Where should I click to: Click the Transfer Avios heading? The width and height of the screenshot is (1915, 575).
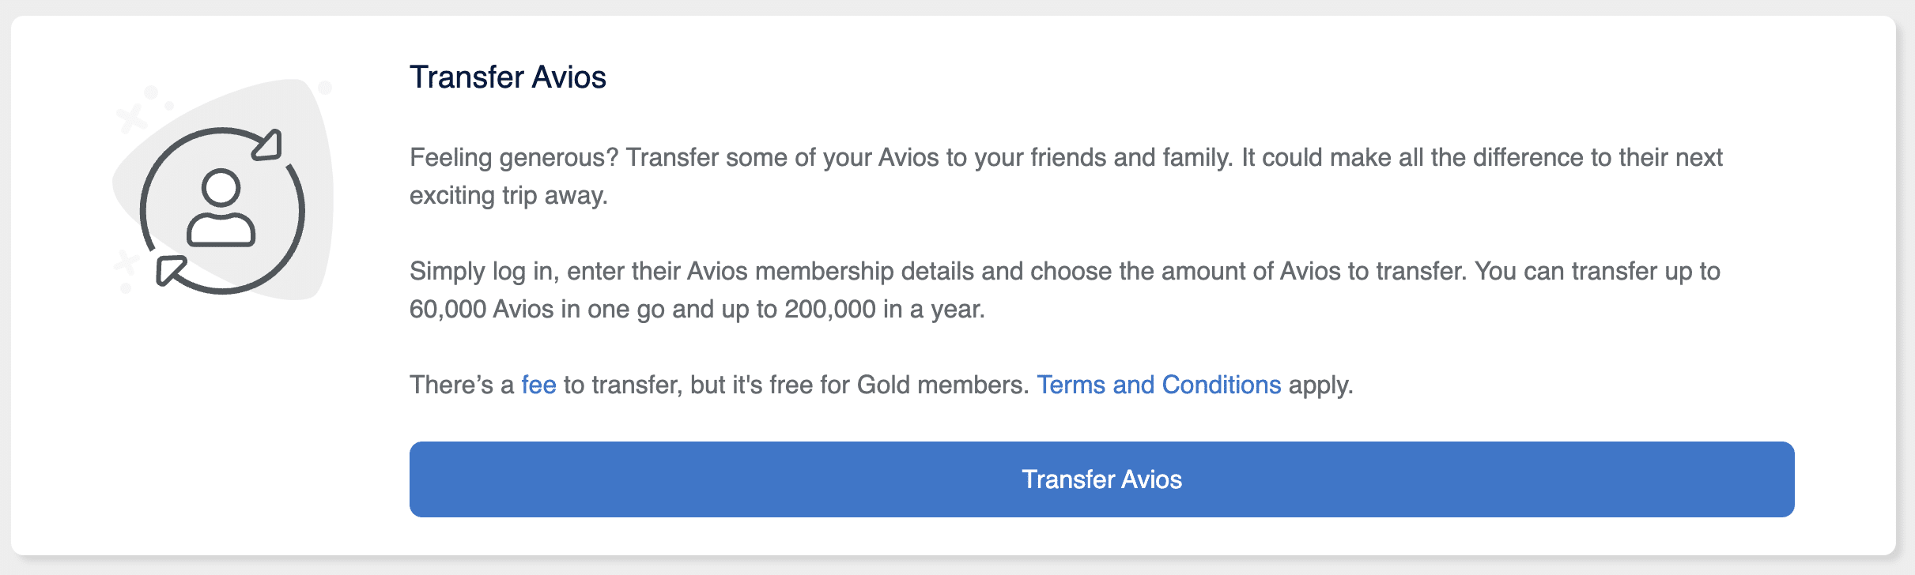pos(508,77)
